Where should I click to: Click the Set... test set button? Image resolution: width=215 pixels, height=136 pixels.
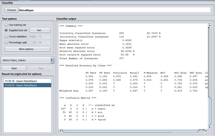coord(40,30)
